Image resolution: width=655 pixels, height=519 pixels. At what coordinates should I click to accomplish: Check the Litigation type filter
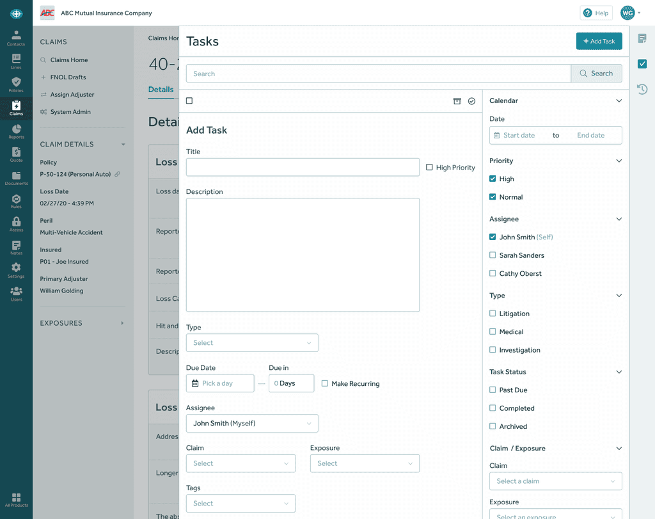(493, 314)
